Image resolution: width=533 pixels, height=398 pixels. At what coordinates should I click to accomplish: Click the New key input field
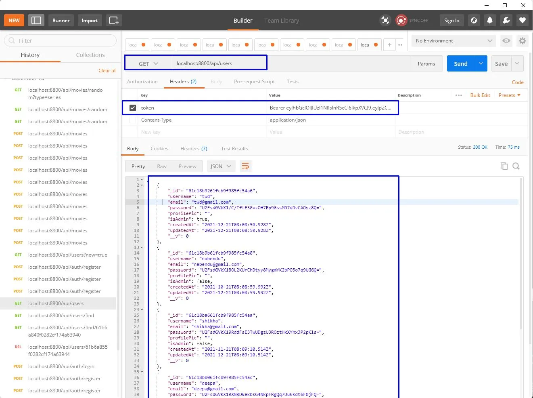[x=202, y=132]
